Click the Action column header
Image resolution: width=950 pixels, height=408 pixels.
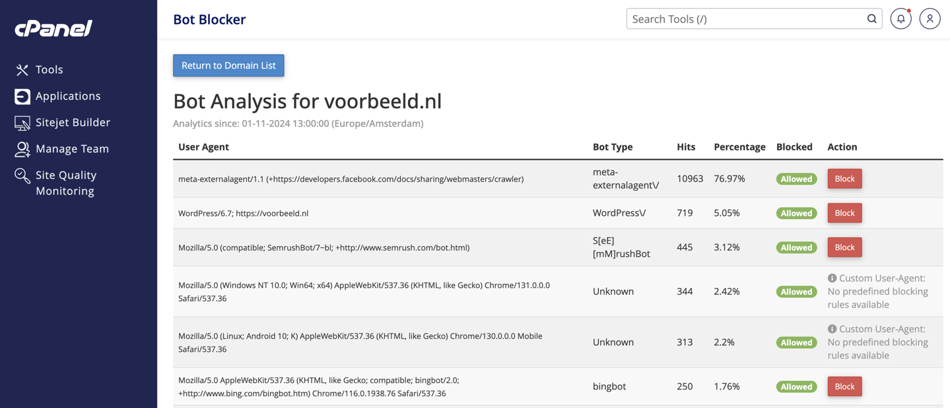(x=842, y=147)
